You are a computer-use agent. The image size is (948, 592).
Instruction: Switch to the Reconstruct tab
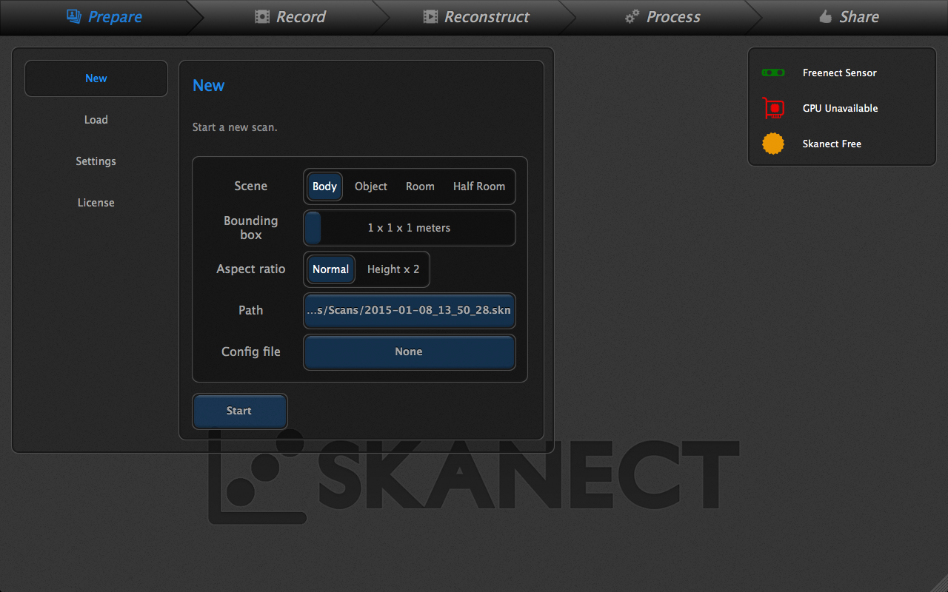[x=475, y=16]
